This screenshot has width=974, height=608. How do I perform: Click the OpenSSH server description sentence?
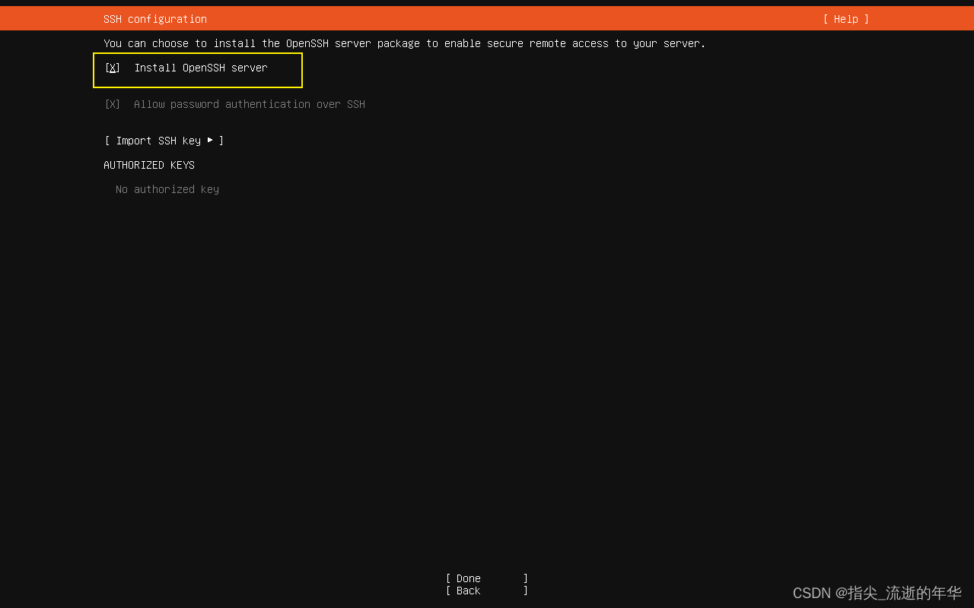(405, 43)
